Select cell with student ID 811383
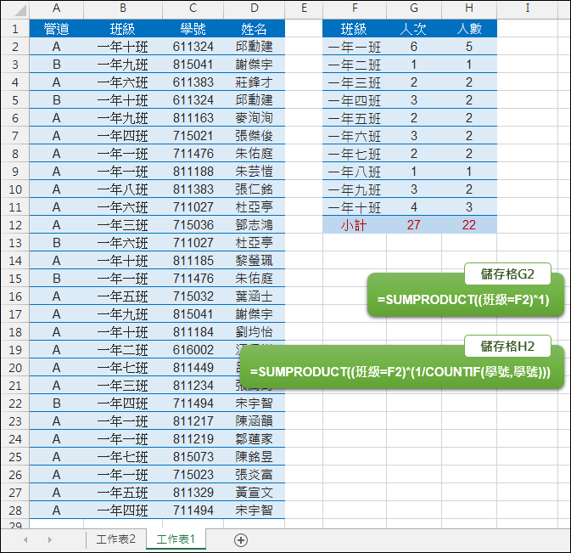The height and width of the screenshot is (553, 571). 193,189
